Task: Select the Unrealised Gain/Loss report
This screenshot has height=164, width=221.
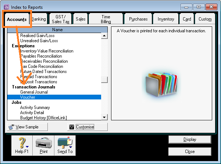Action: 39,41
